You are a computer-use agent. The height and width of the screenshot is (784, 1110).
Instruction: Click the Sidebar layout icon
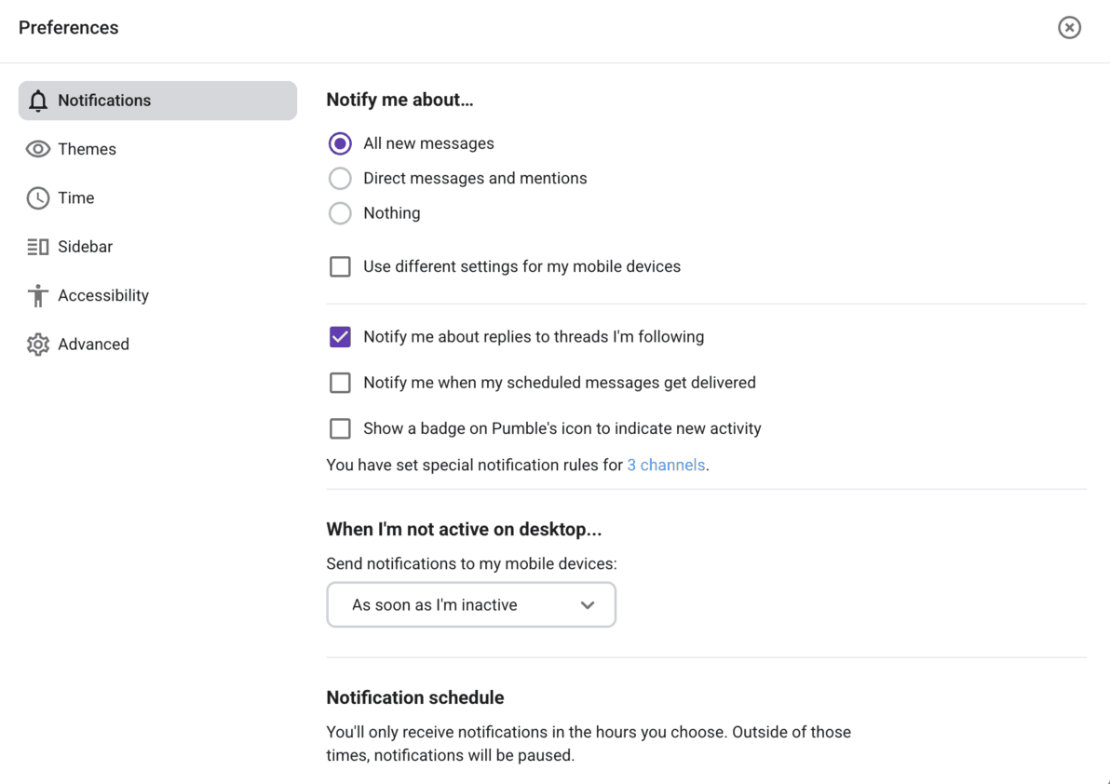tap(38, 247)
